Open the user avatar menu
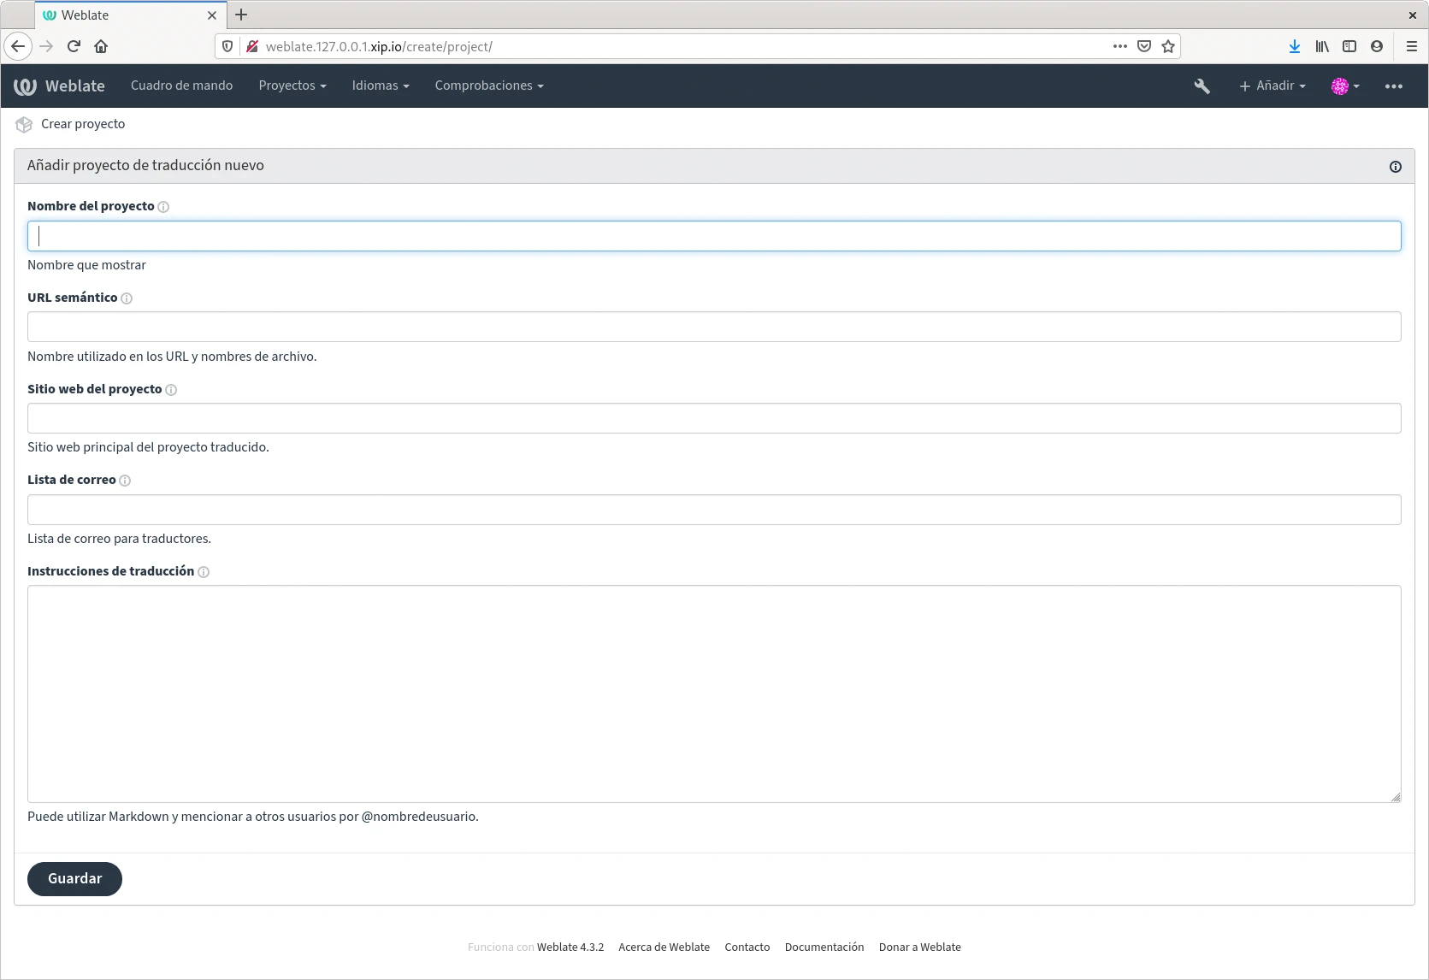This screenshot has width=1429, height=980. coord(1344,86)
